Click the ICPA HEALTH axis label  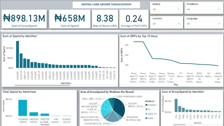click(56, 120)
